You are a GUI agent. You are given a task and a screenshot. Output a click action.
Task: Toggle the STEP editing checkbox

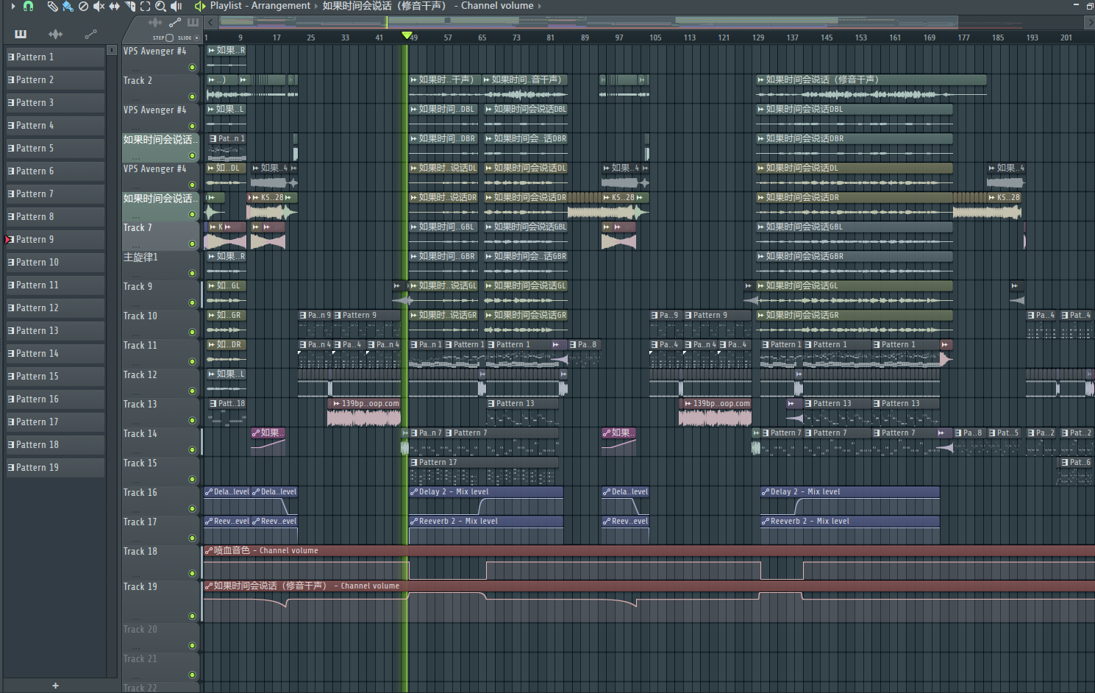(170, 38)
